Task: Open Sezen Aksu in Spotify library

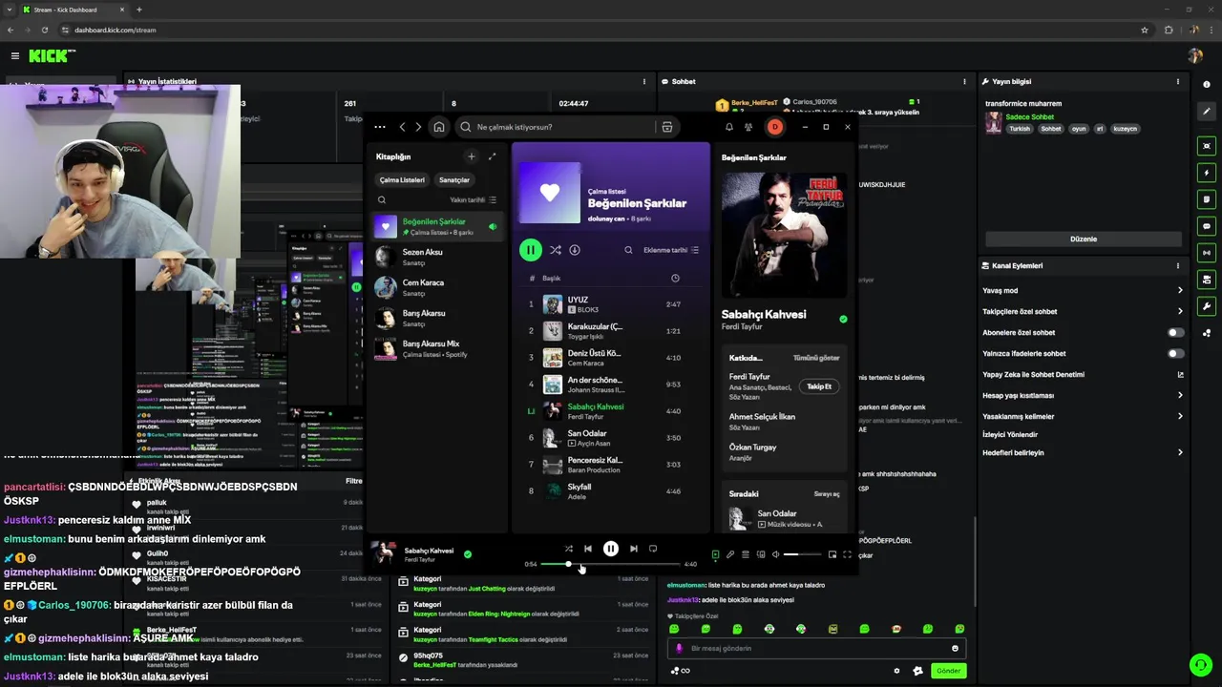Action: (438, 257)
